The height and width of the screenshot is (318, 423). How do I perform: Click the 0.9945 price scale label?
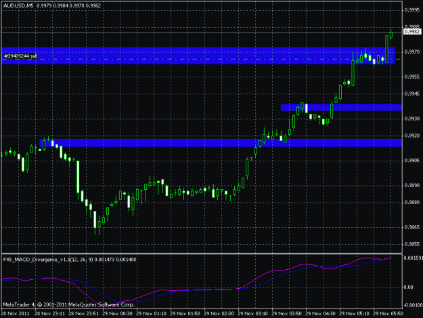412,94
